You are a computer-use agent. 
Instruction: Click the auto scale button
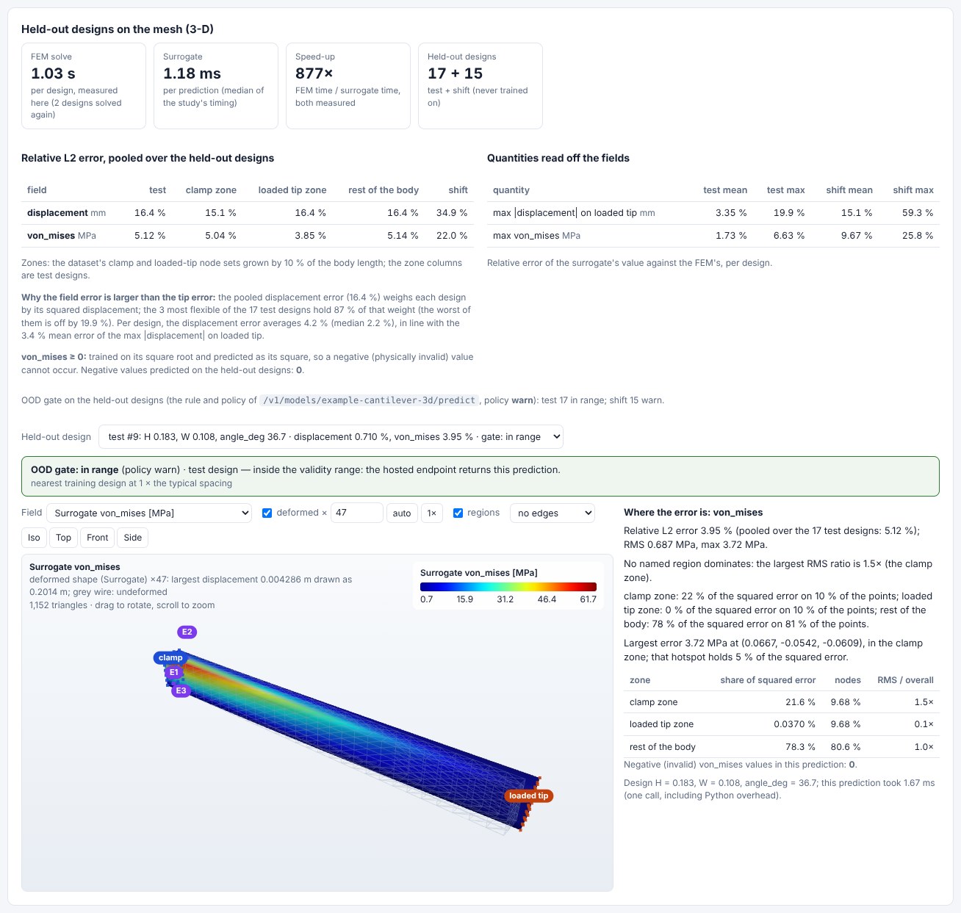402,513
